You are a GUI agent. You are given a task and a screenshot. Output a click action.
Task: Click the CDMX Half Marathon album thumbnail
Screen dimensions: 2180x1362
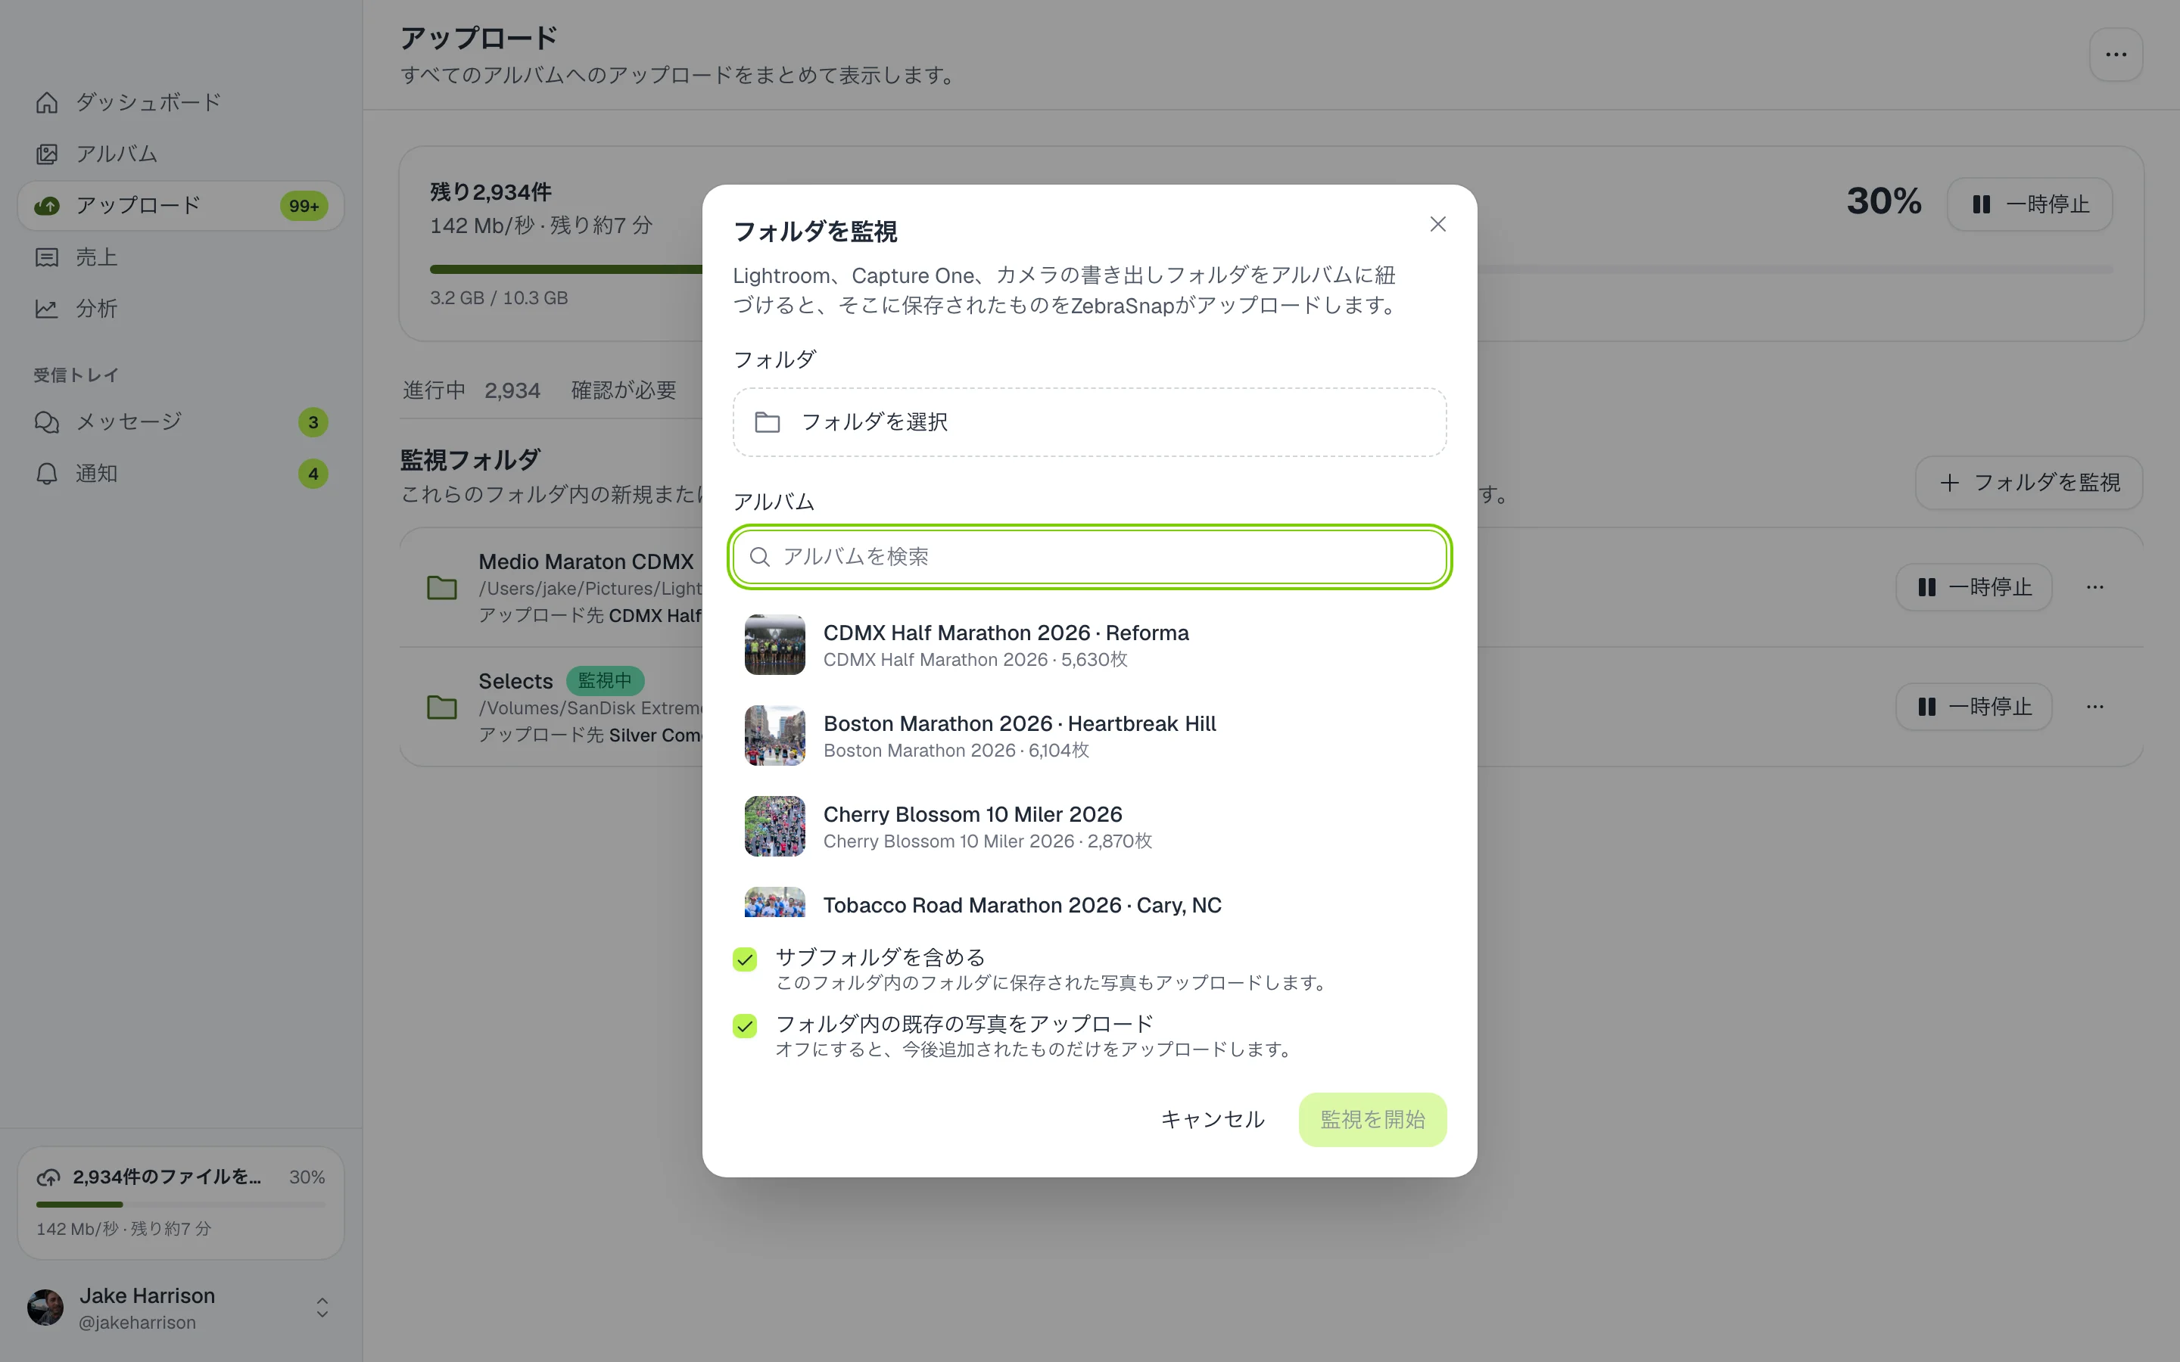(774, 645)
